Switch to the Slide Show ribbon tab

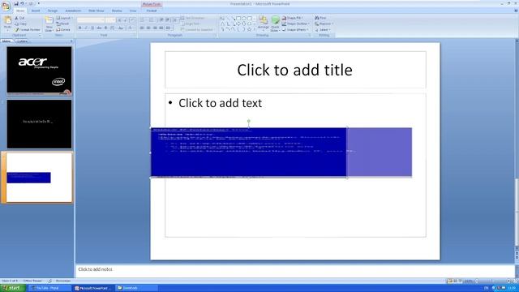96,11
